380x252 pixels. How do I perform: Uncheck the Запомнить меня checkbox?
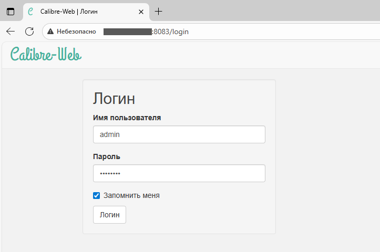96,195
